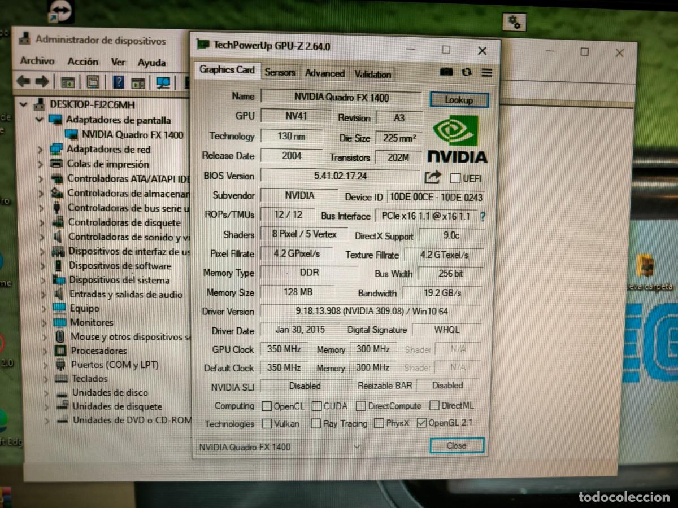Toggle the Ray Tracing checkbox
This screenshot has height=508, width=678.
[x=316, y=423]
